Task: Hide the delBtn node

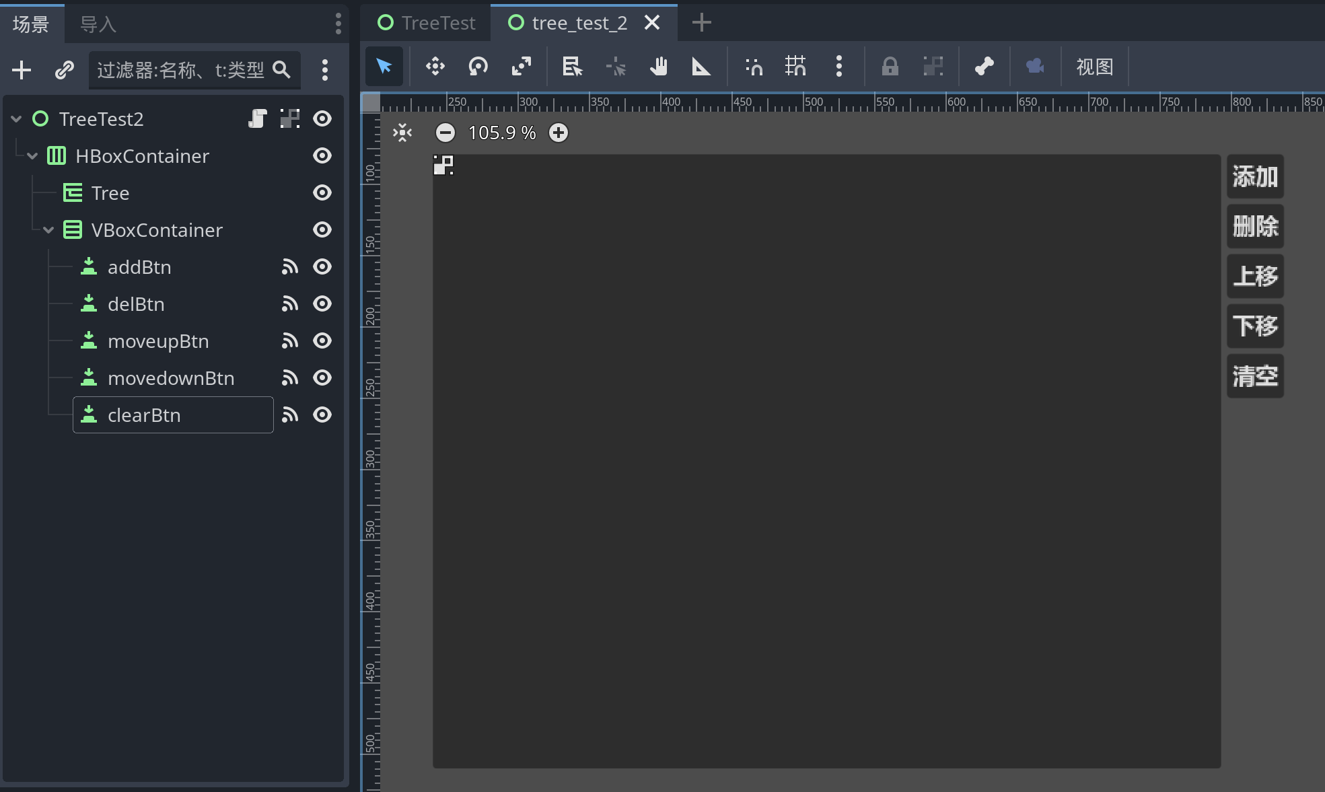Action: [x=322, y=304]
